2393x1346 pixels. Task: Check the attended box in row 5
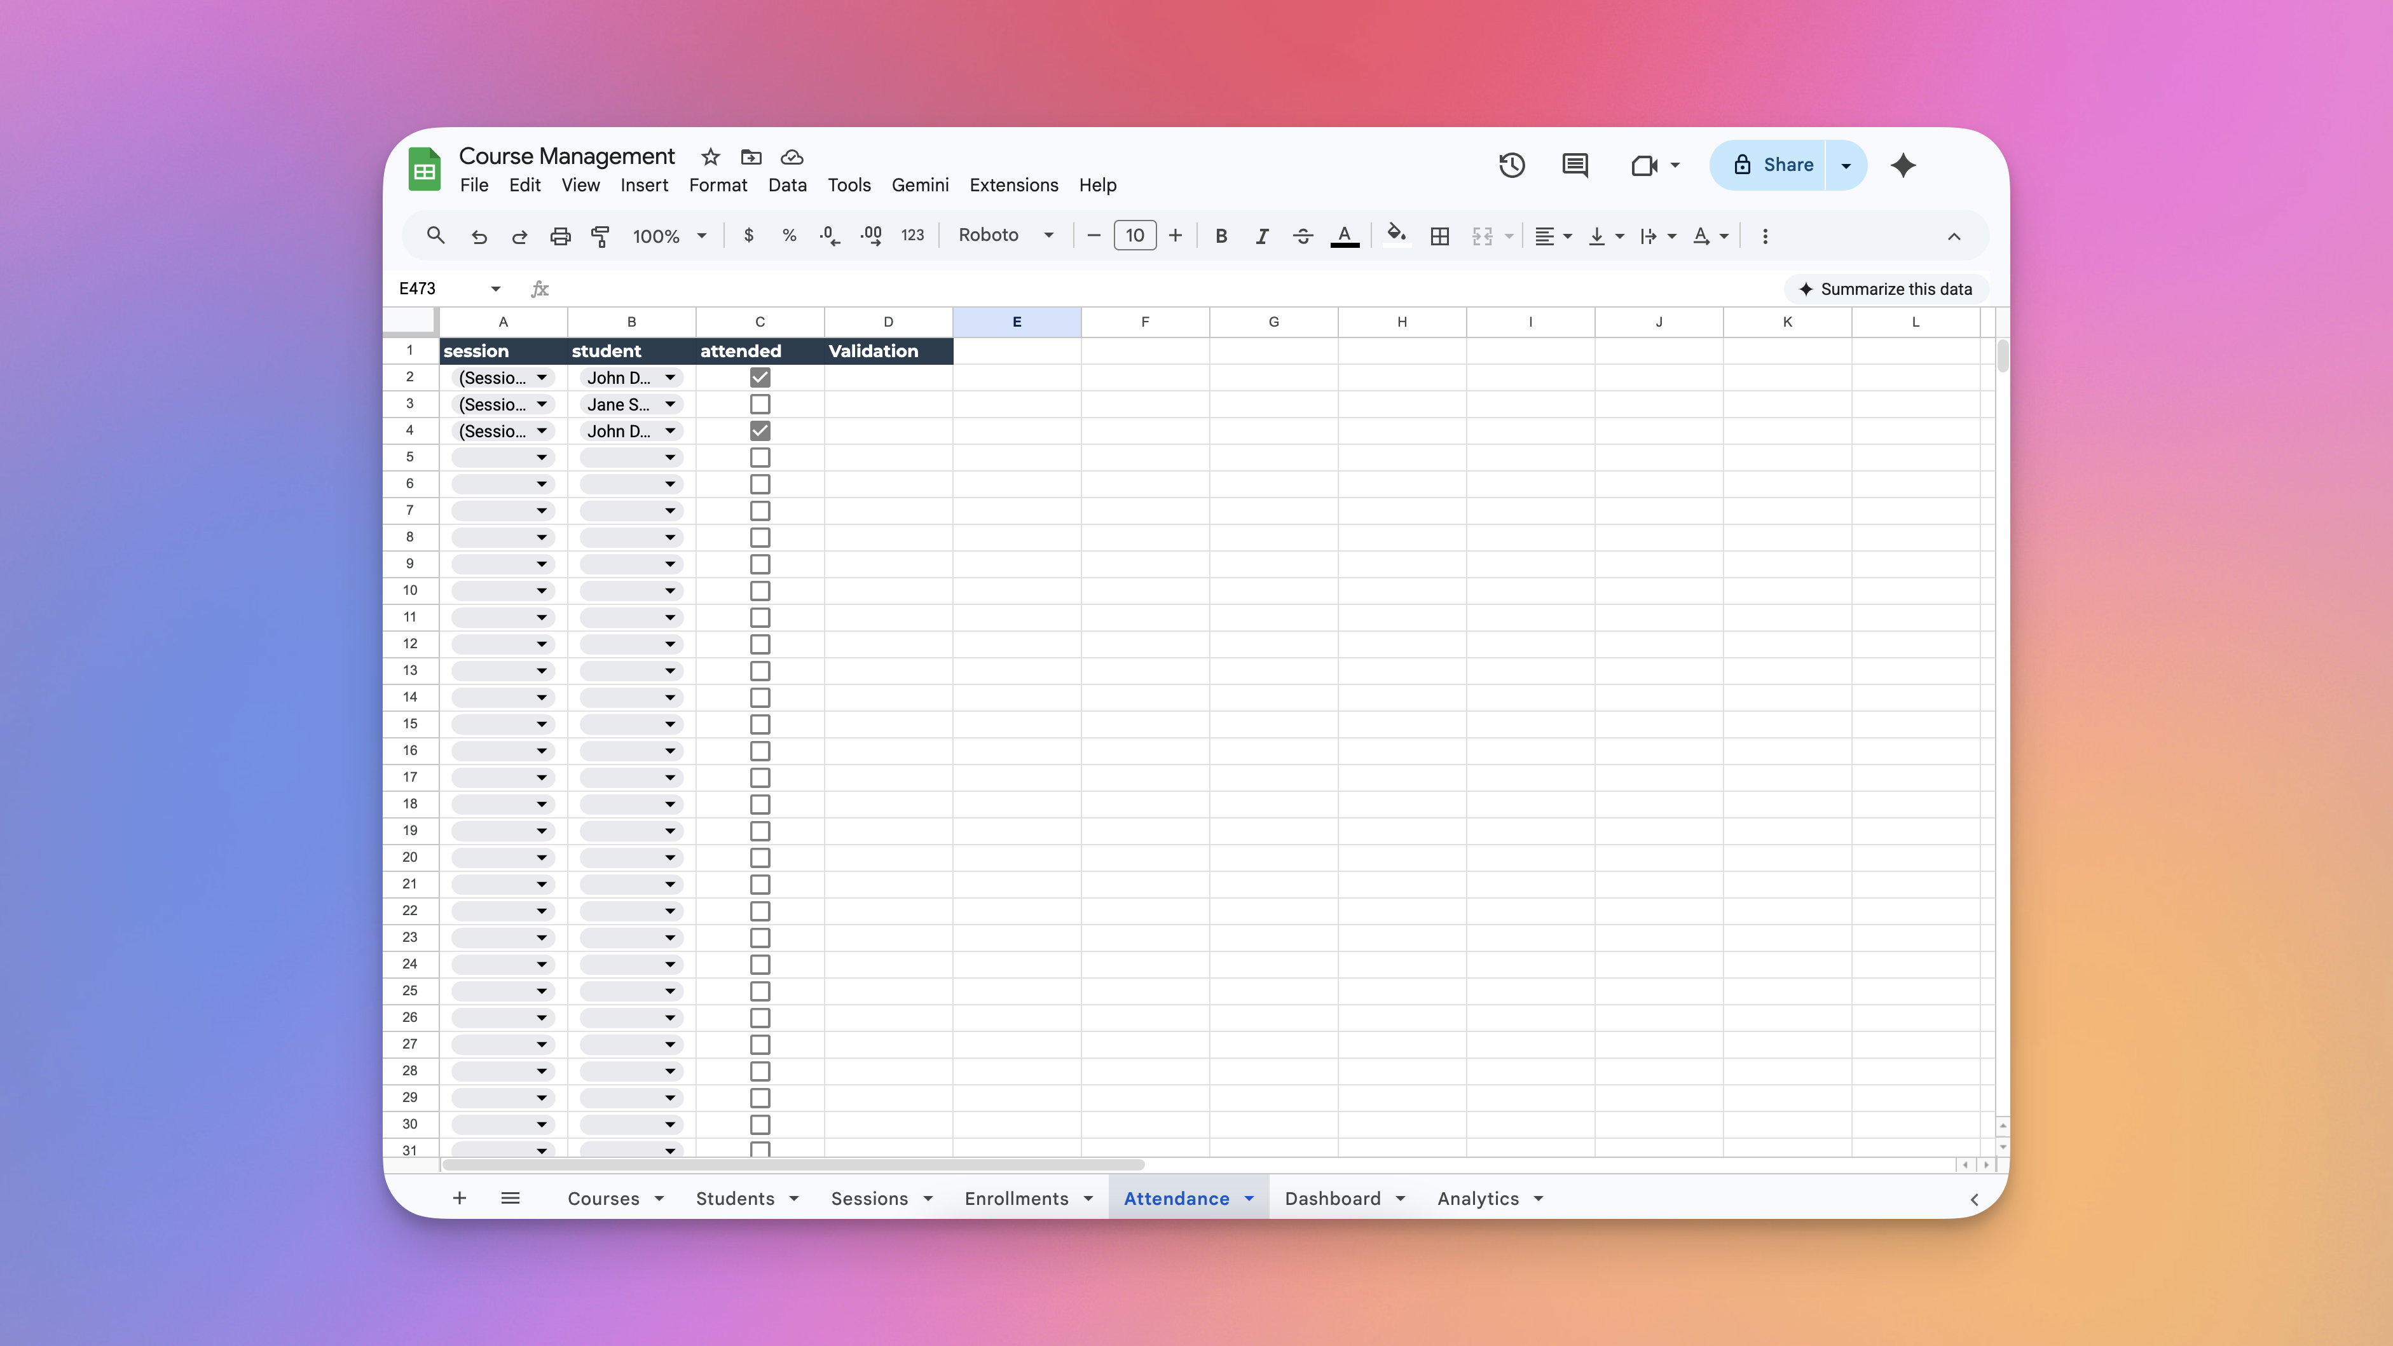[x=760, y=457]
